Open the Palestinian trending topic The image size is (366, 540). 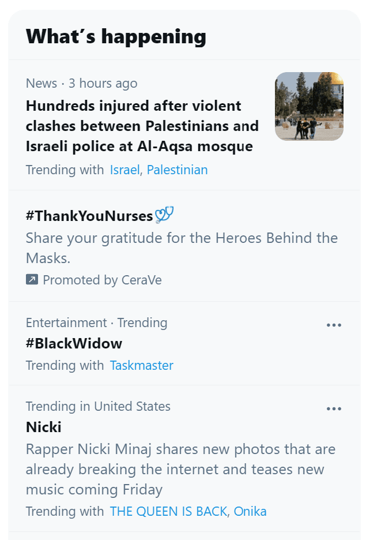[177, 170]
